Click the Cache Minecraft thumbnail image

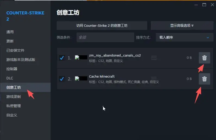(x=81, y=78)
